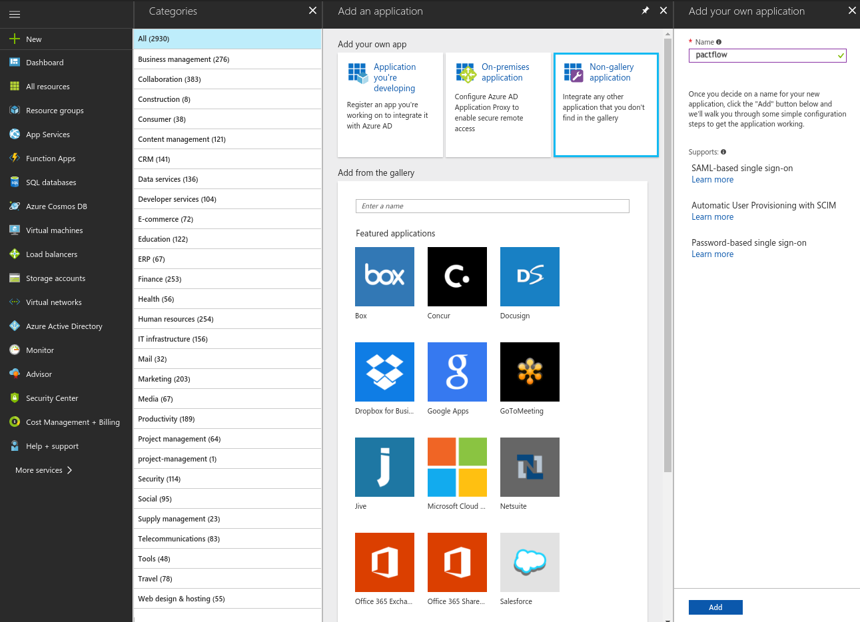Click the Add button

715,607
